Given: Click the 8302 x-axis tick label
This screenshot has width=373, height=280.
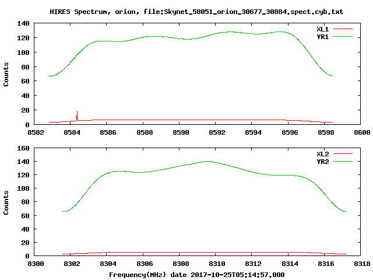Looking at the screenshot, I should click(72, 264).
